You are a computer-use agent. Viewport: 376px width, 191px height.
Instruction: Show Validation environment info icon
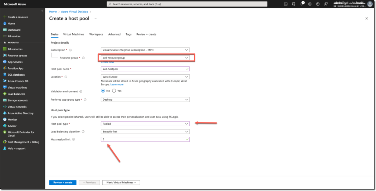[x=80, y=91]
